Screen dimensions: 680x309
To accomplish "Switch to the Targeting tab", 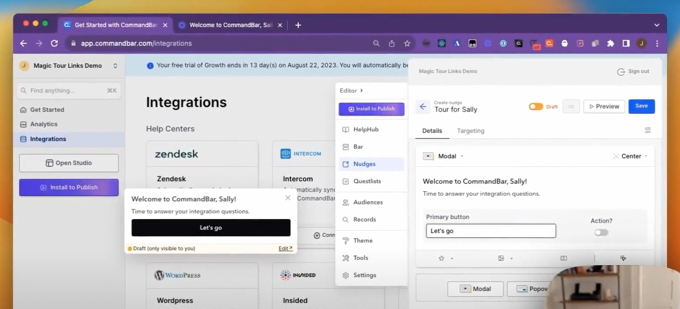I will tap(471, 131).
